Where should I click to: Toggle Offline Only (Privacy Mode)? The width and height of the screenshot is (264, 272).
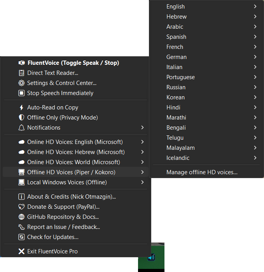(x=75, y=118)
